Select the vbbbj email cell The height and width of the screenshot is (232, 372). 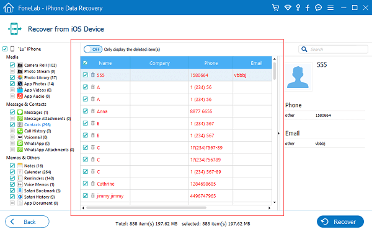click(240, 75)
